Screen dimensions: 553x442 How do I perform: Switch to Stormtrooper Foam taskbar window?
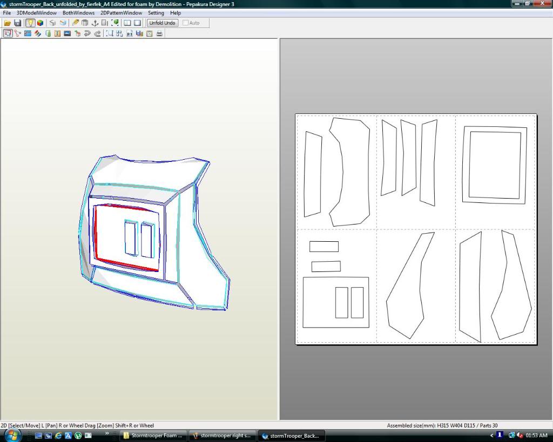click(x=153, y=436)
